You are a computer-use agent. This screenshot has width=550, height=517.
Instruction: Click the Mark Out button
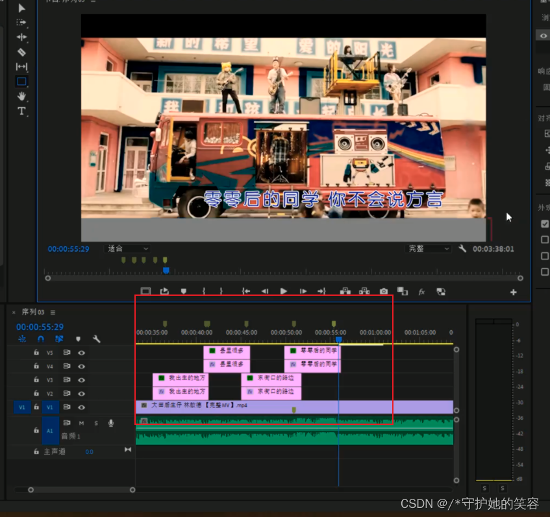coord(221,291)
